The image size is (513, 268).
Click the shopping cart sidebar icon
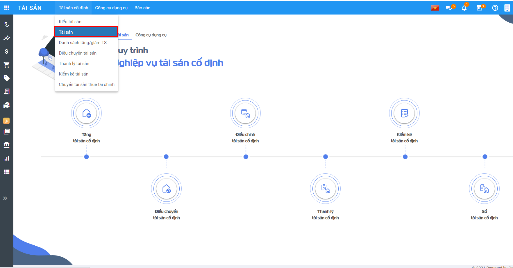(x=6, y=65)
